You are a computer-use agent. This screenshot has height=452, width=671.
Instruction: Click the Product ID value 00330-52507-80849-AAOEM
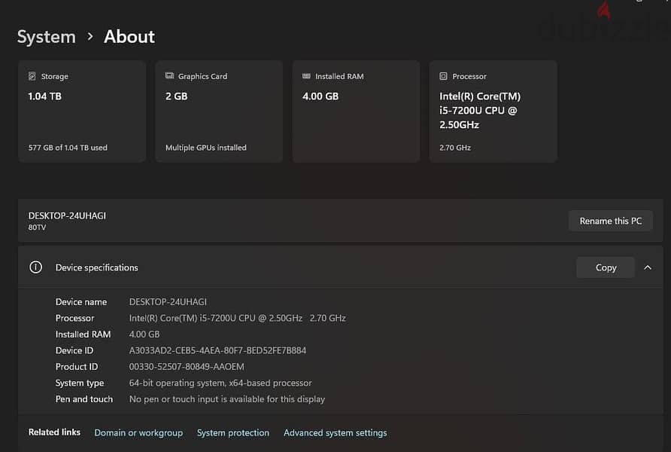pyautogui.click(x=187, y=367)
